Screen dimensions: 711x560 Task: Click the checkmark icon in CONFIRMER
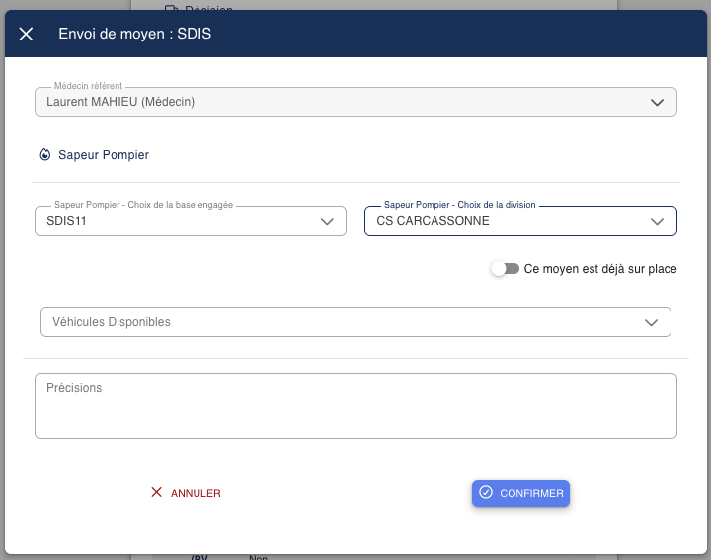pyautogui.click(x=486, y=492)
